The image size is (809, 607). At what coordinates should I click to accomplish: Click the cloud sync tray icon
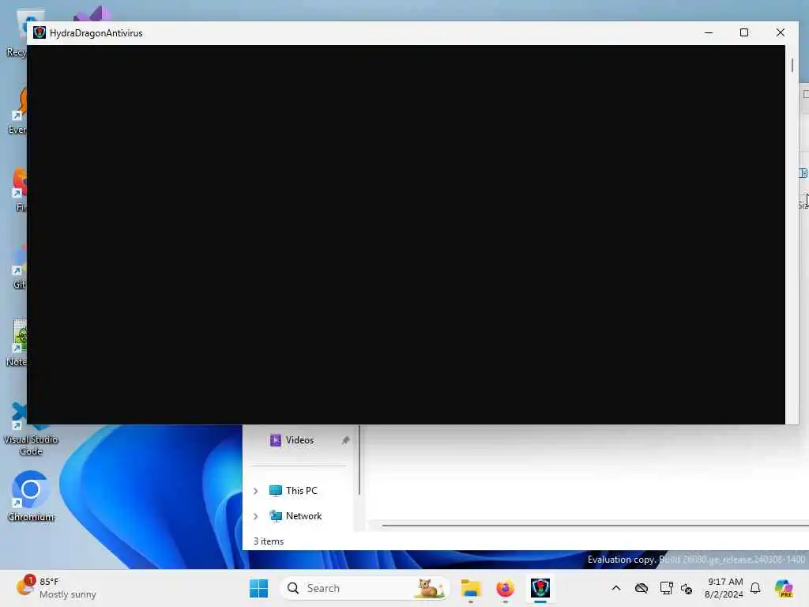point(642,588)
